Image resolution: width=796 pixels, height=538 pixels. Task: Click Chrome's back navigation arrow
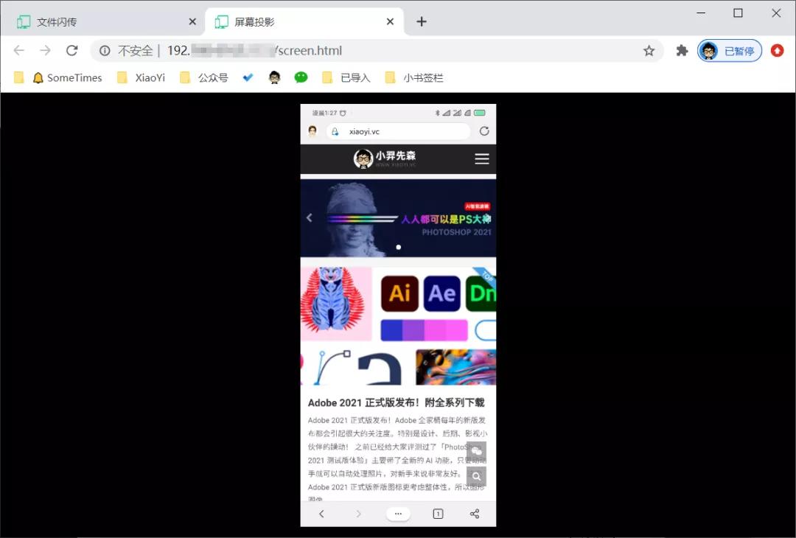[18, 51]
